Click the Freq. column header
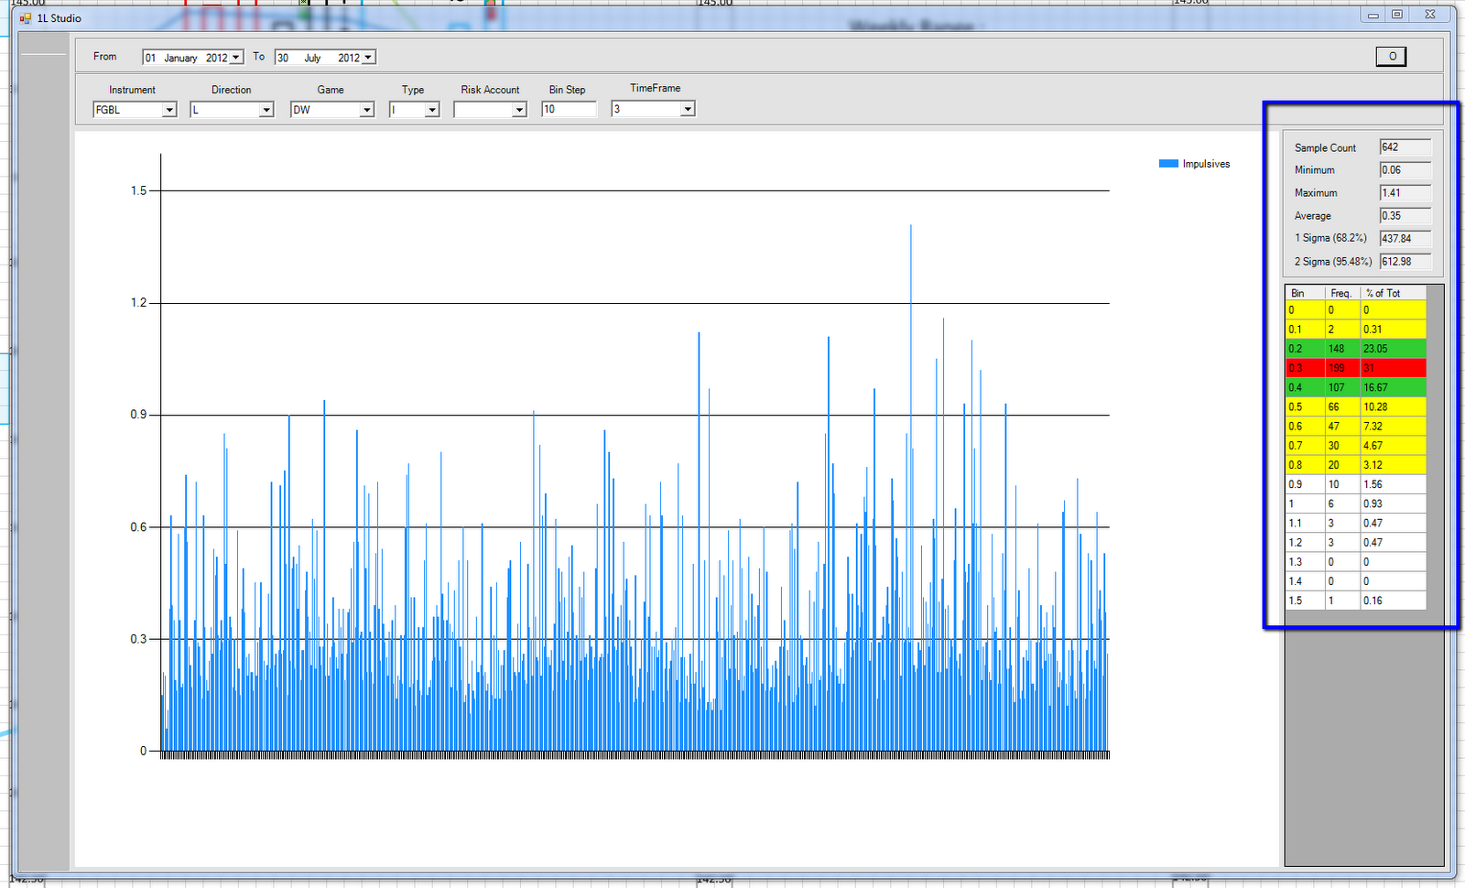This screenshot has width=1465, height=888. click(1343, 293)
